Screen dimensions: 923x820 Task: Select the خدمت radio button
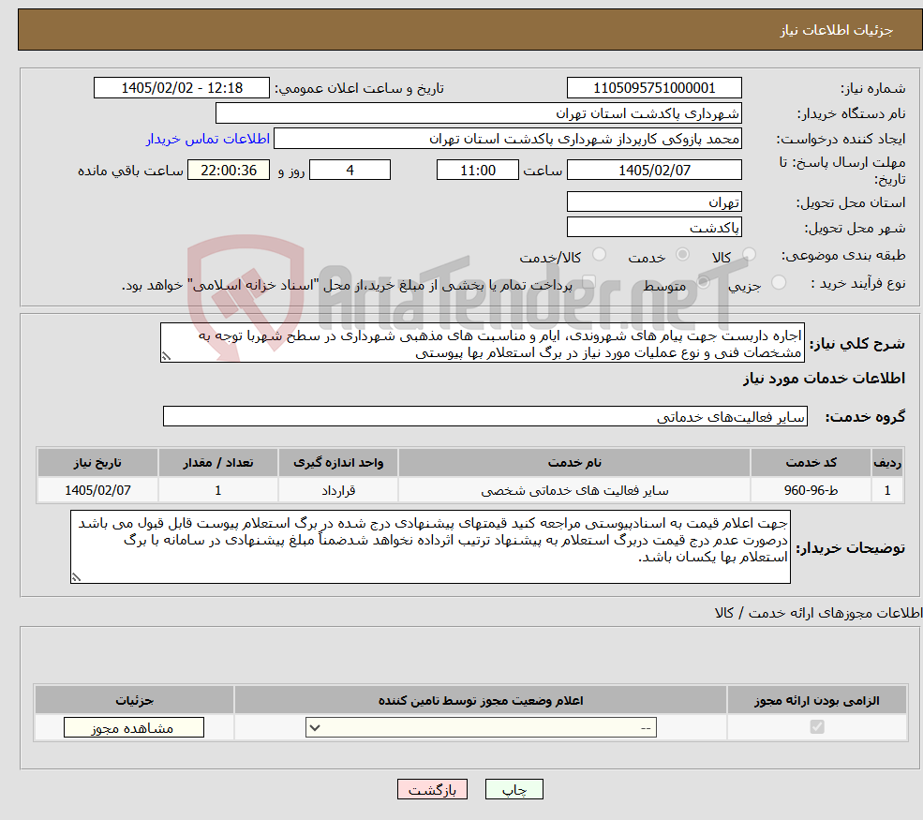[x=682, y=254]
